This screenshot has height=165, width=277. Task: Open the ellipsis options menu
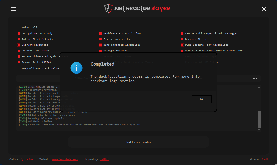[254, 78]
